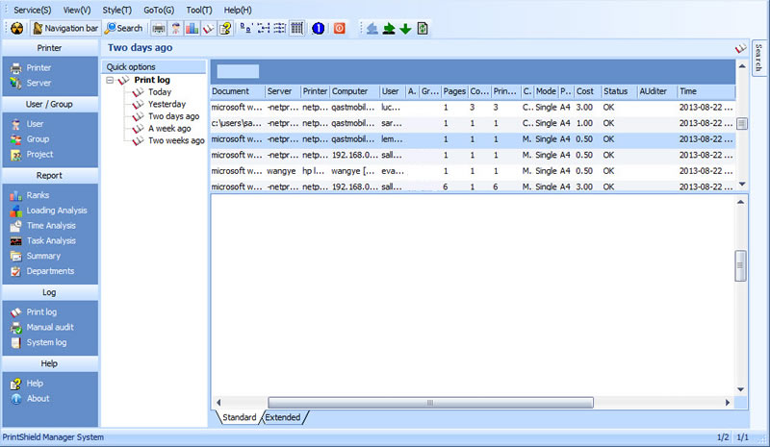Switch to the Extended tab
The height and width of the screenshot is (447, 770).
click(283, 417)
